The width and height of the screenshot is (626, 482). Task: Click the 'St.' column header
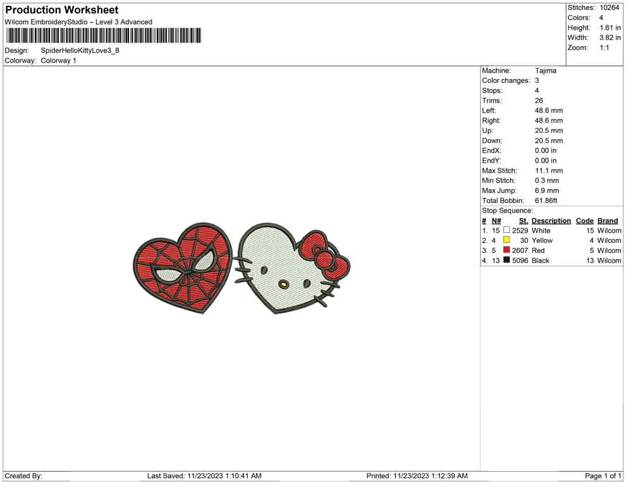click(x=524, y=220)
